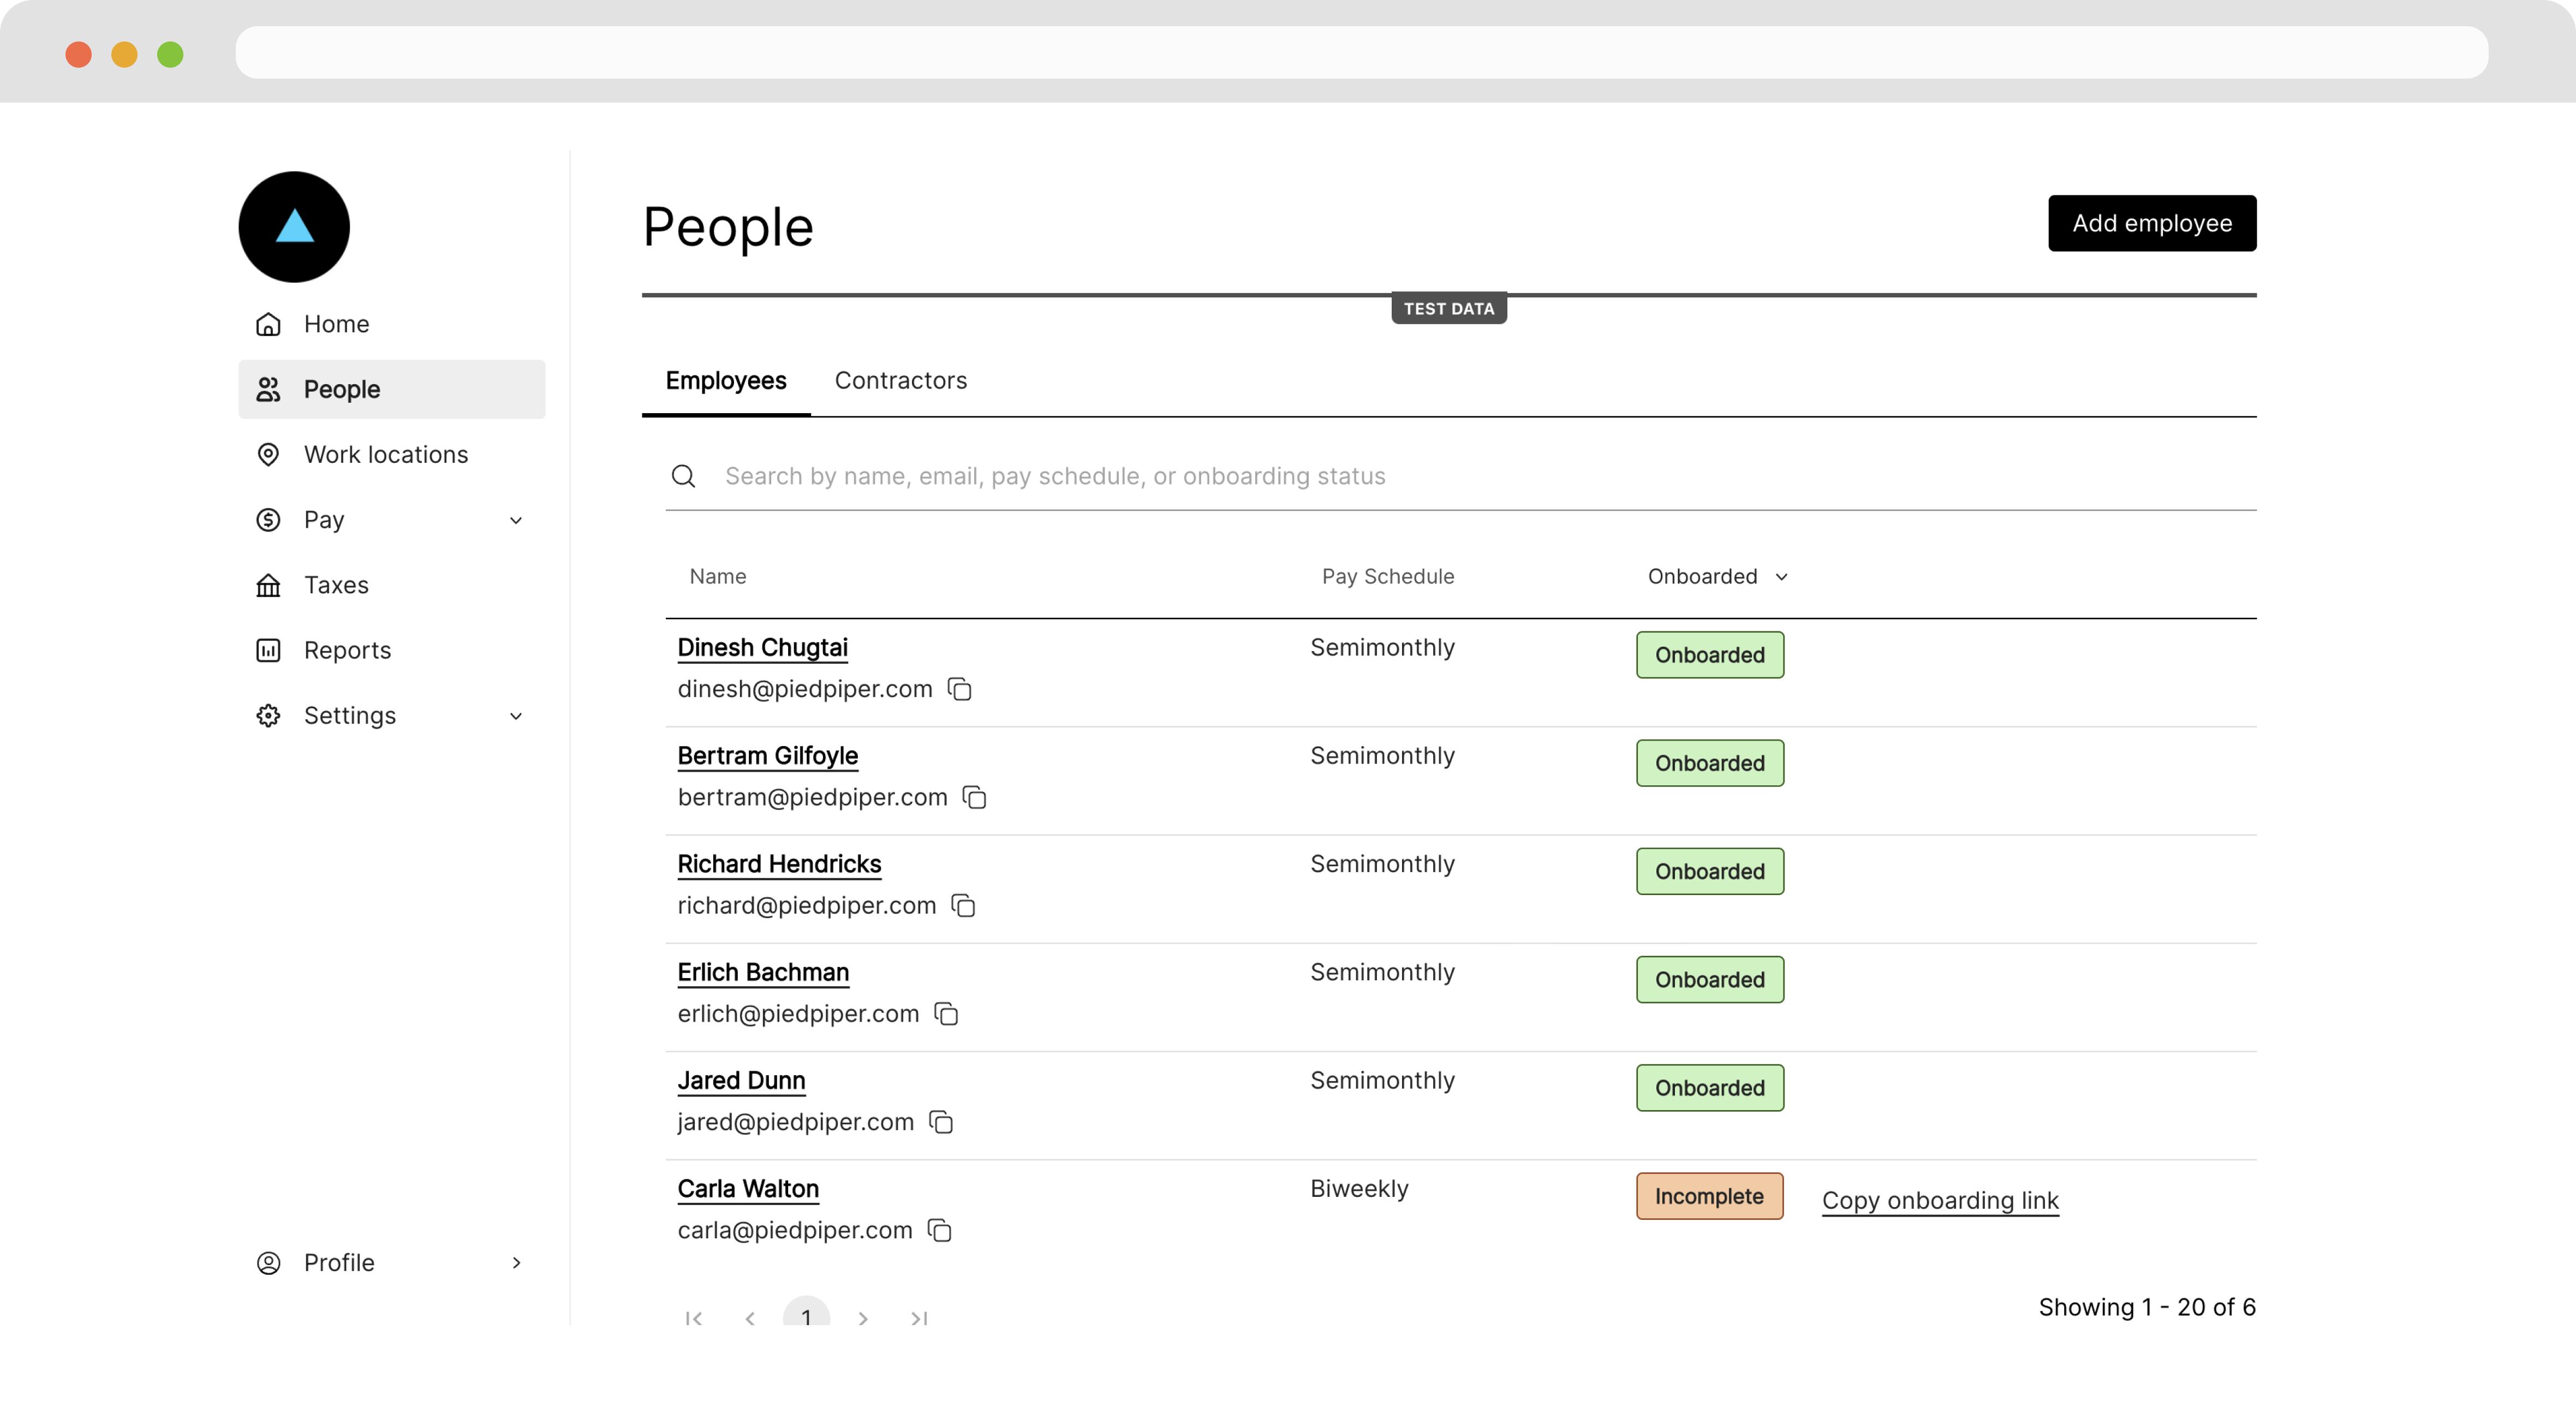Click the Add employee button
Image resolution: width=2576 pixels, height=1413 pixels.
coord(2152,223)
